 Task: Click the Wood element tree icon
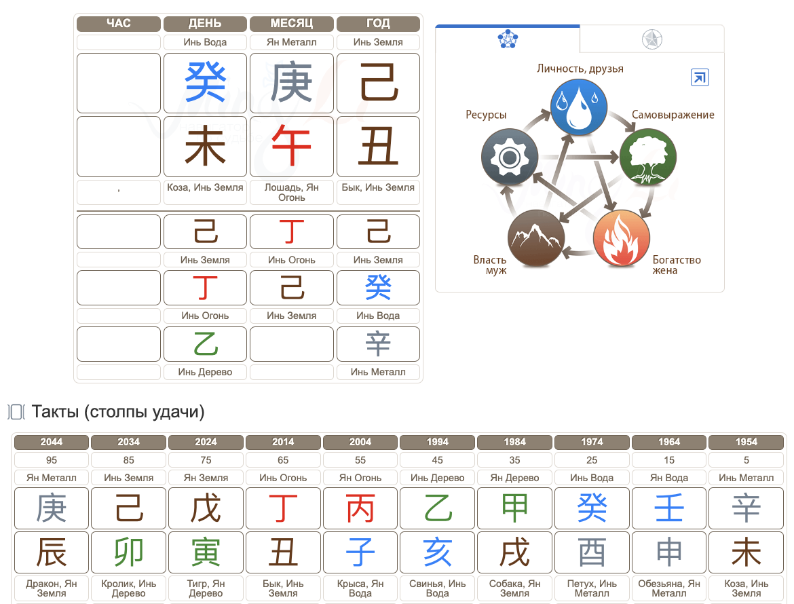(x=647, y=157)
